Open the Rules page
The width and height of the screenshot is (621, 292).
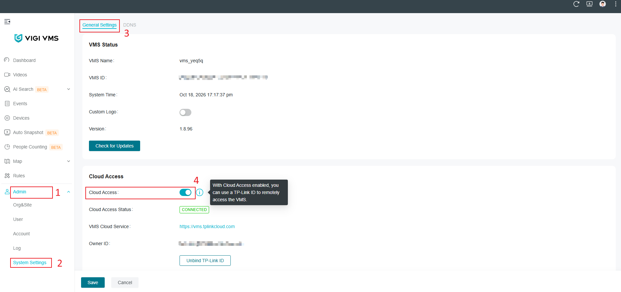click(x=19, y=176)
